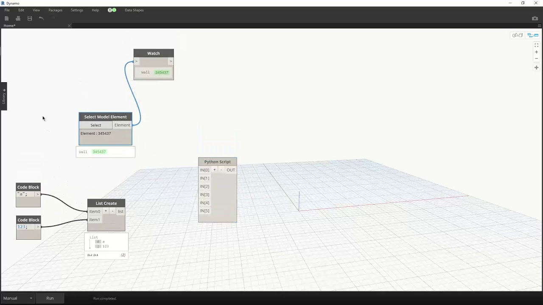This screenshot has height=305, width=543.
Task: Click into the 123; Code Block text
Action: tap(22, 227)
